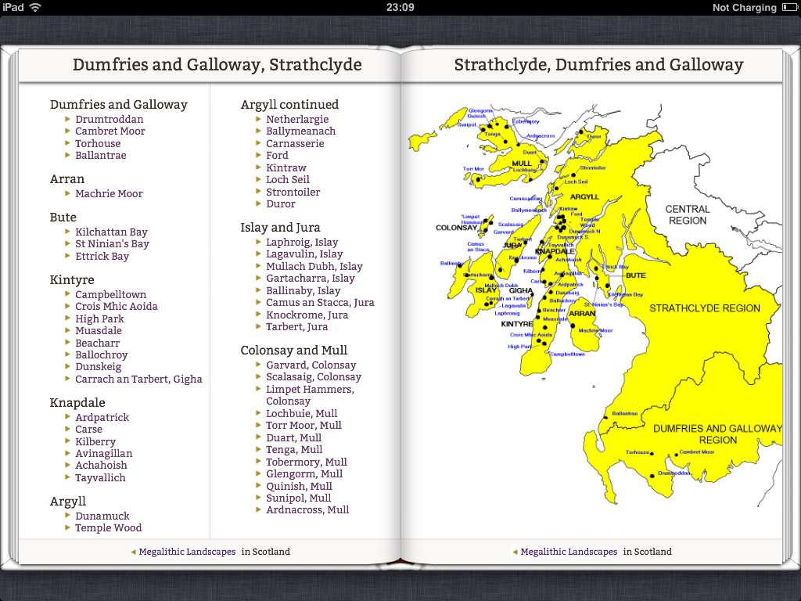801x601 pixels.
Task: Open Limpet Hammers, Colonsay link
Action: tap(310, 395)
